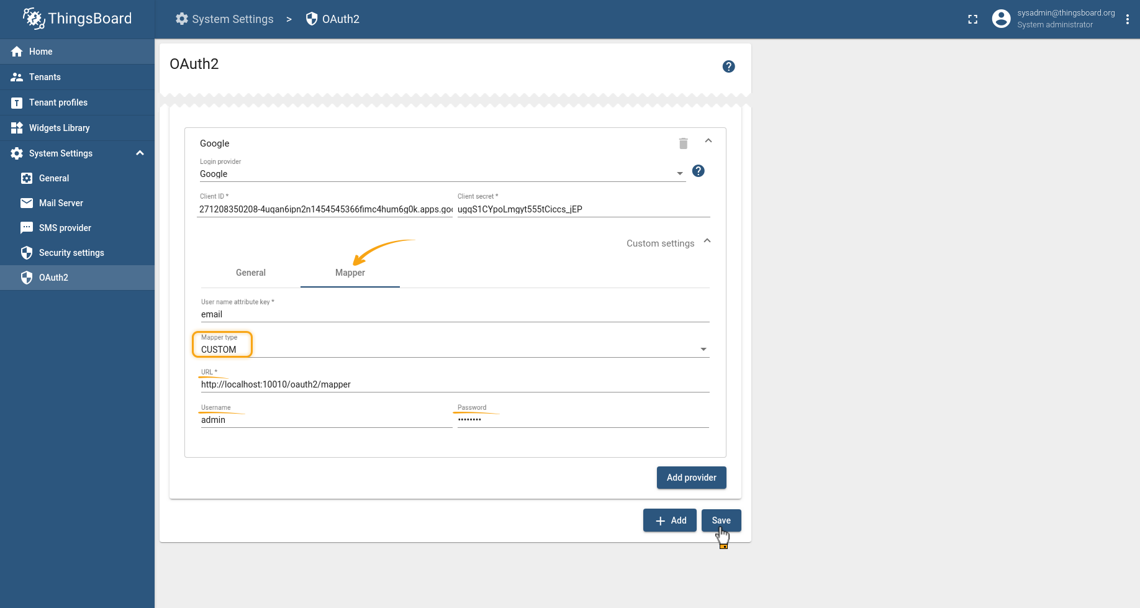The height and width of the screenshot is (608, 1140).
Task: Click the Mail Server envelope icon
Action: [x=27, y=203]
